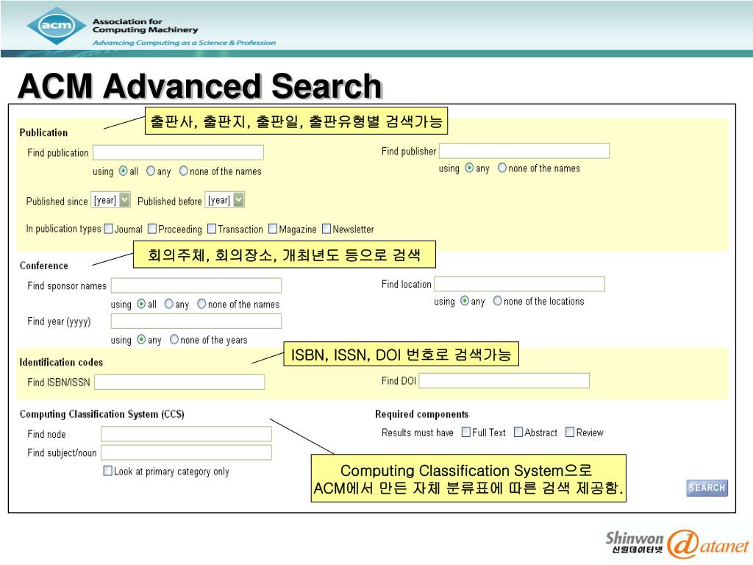The height and width of the screenshot is (565, 753).
Task: Select 'any' radio under sponsor names
Action: pos(168,304)
